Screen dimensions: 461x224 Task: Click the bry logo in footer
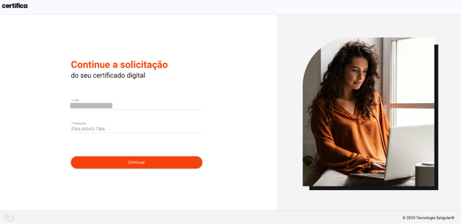[x=9, y=217]
